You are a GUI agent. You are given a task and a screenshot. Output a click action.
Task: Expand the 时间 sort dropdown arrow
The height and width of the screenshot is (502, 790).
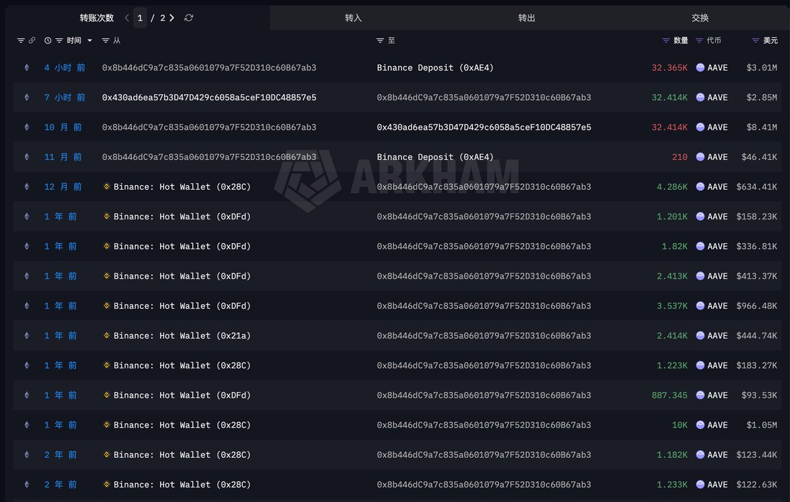pos(90,41)
